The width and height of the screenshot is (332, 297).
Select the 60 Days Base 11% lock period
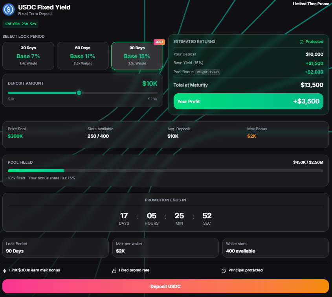pyautogui.click(x=83, y=56)
